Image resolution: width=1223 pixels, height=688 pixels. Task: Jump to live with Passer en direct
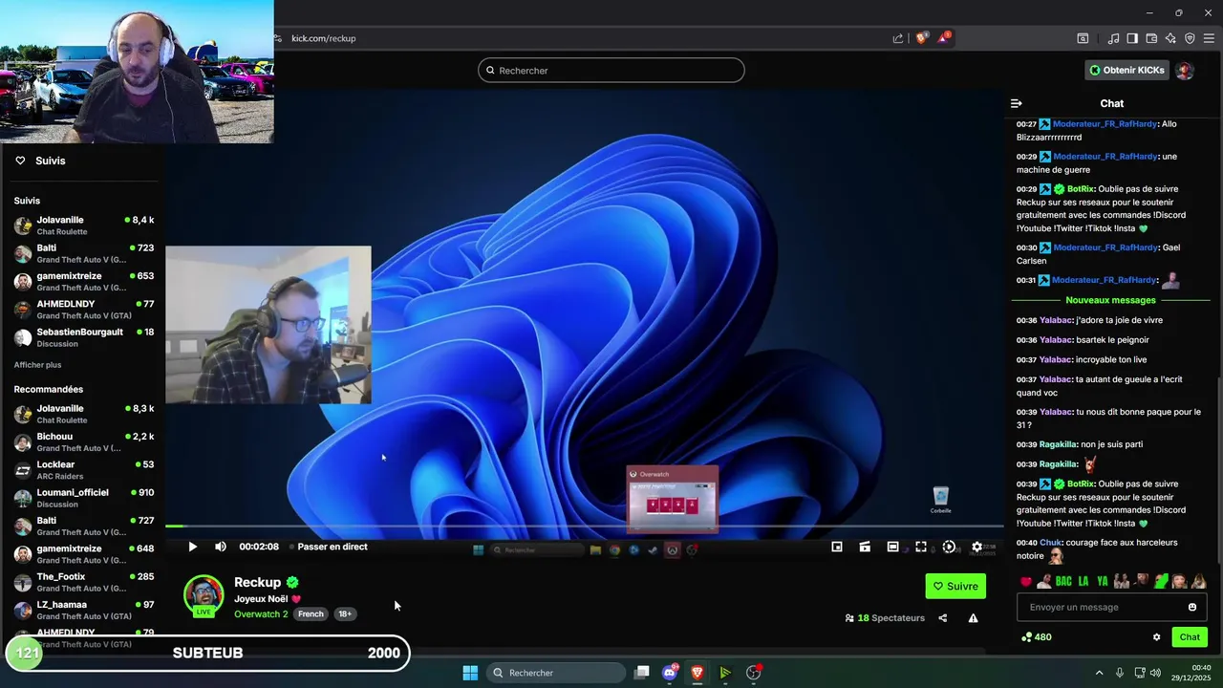point(333,547)
